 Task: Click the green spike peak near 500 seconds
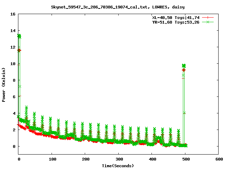tap(184, 66)
